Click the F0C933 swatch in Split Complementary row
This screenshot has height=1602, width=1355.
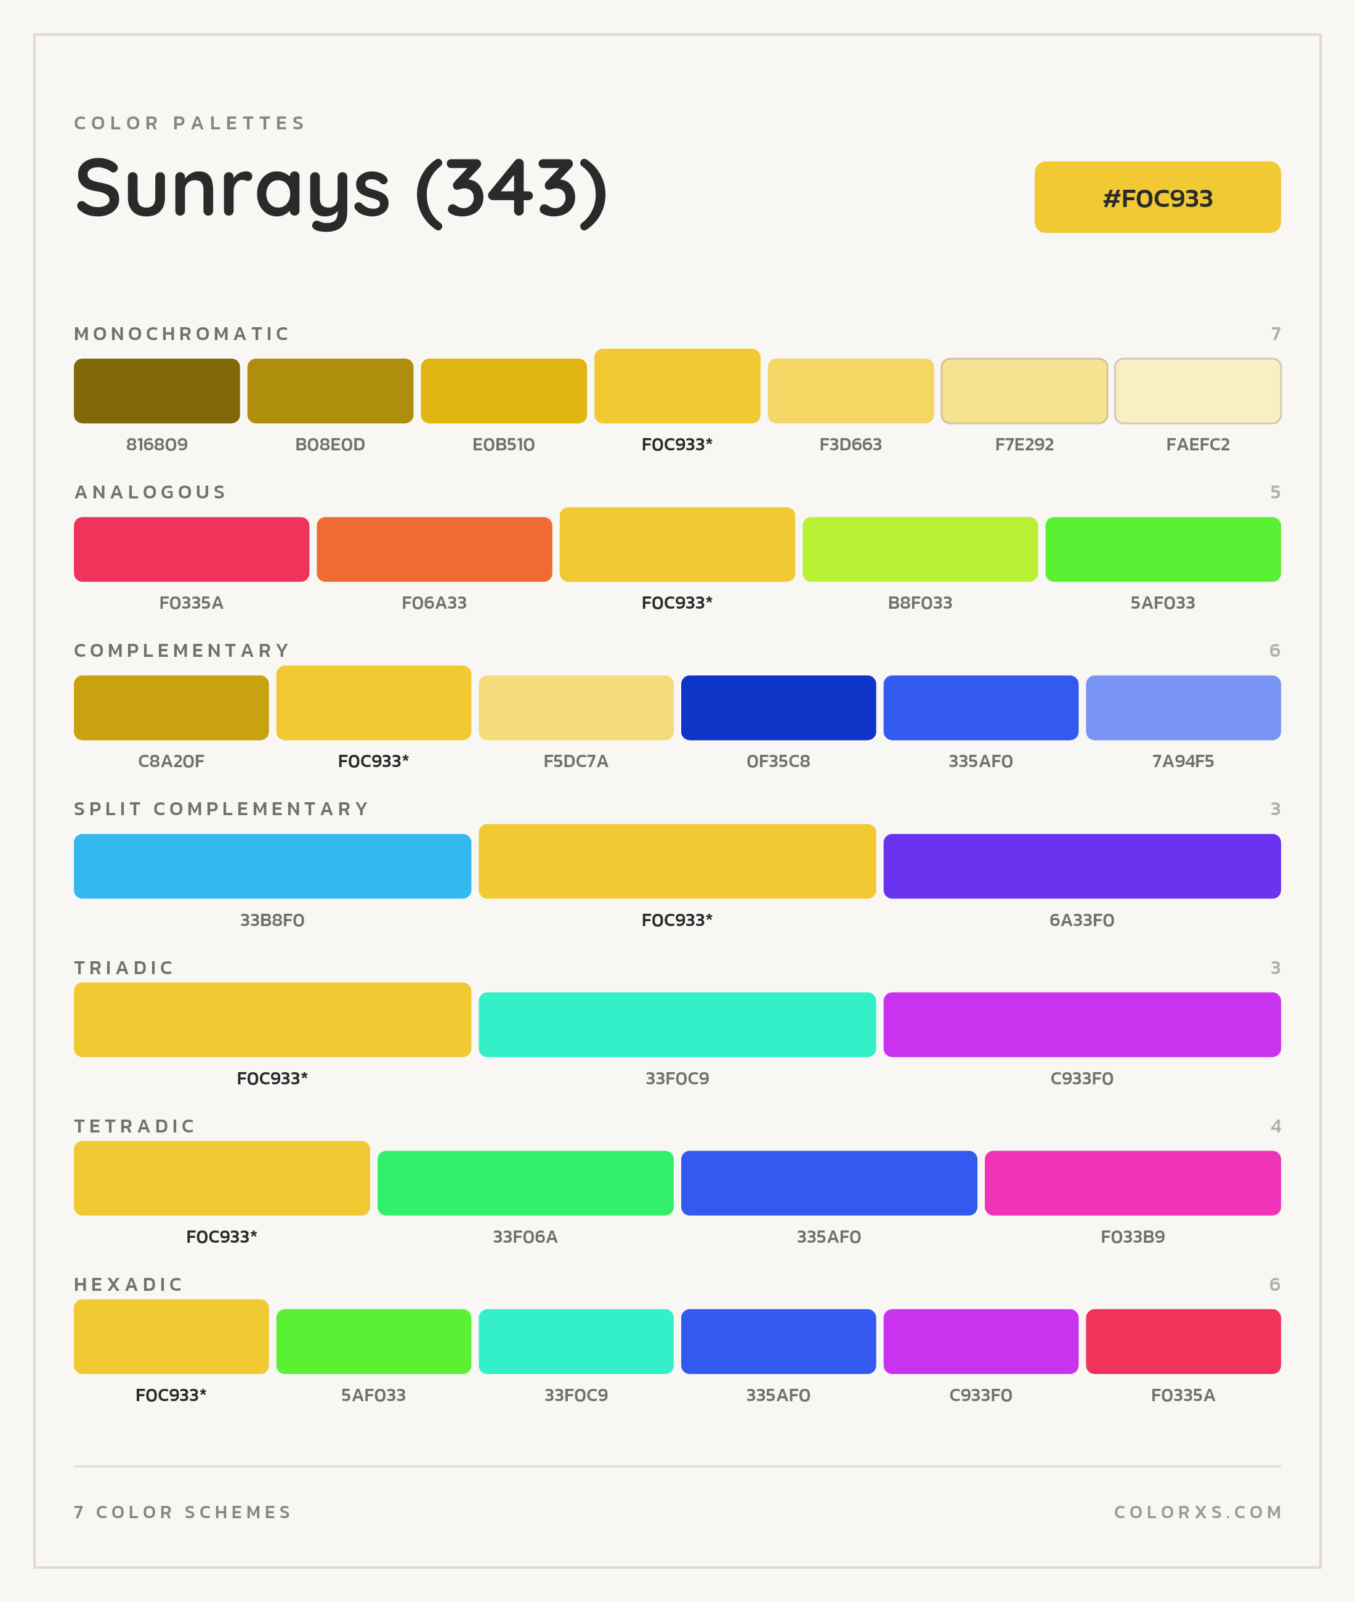[678, 861]
